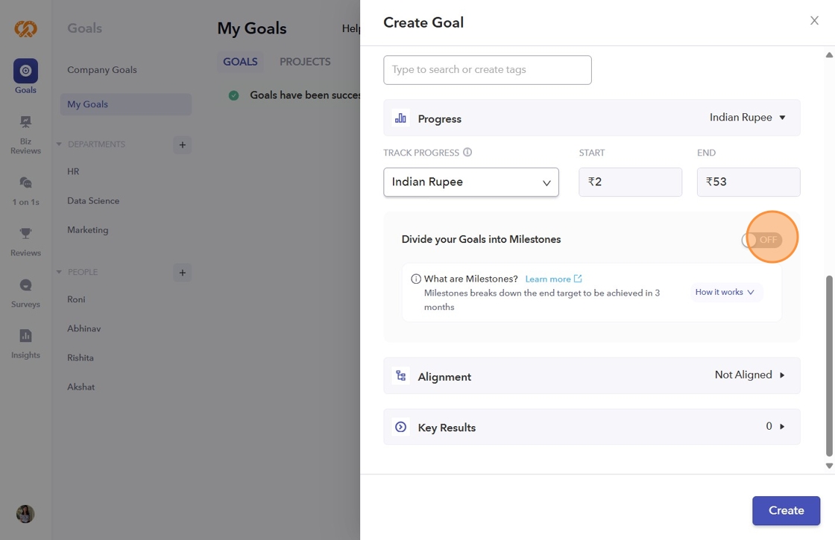Follow the Learn more link
The height and width of the screenshot is (540, 835).
[552, 279]
